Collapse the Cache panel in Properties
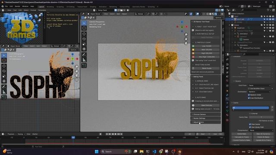 tap(236, 102)
